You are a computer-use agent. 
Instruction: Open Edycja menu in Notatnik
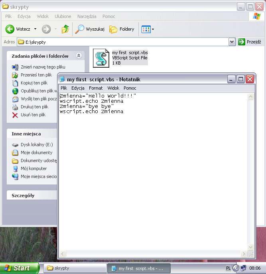[78, 88]
